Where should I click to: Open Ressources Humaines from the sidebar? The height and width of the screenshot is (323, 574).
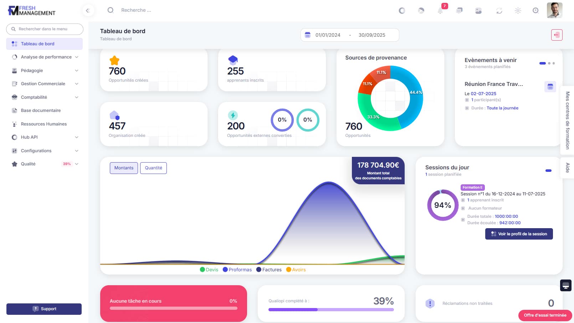pyautogui.click(x=43, y=124)
